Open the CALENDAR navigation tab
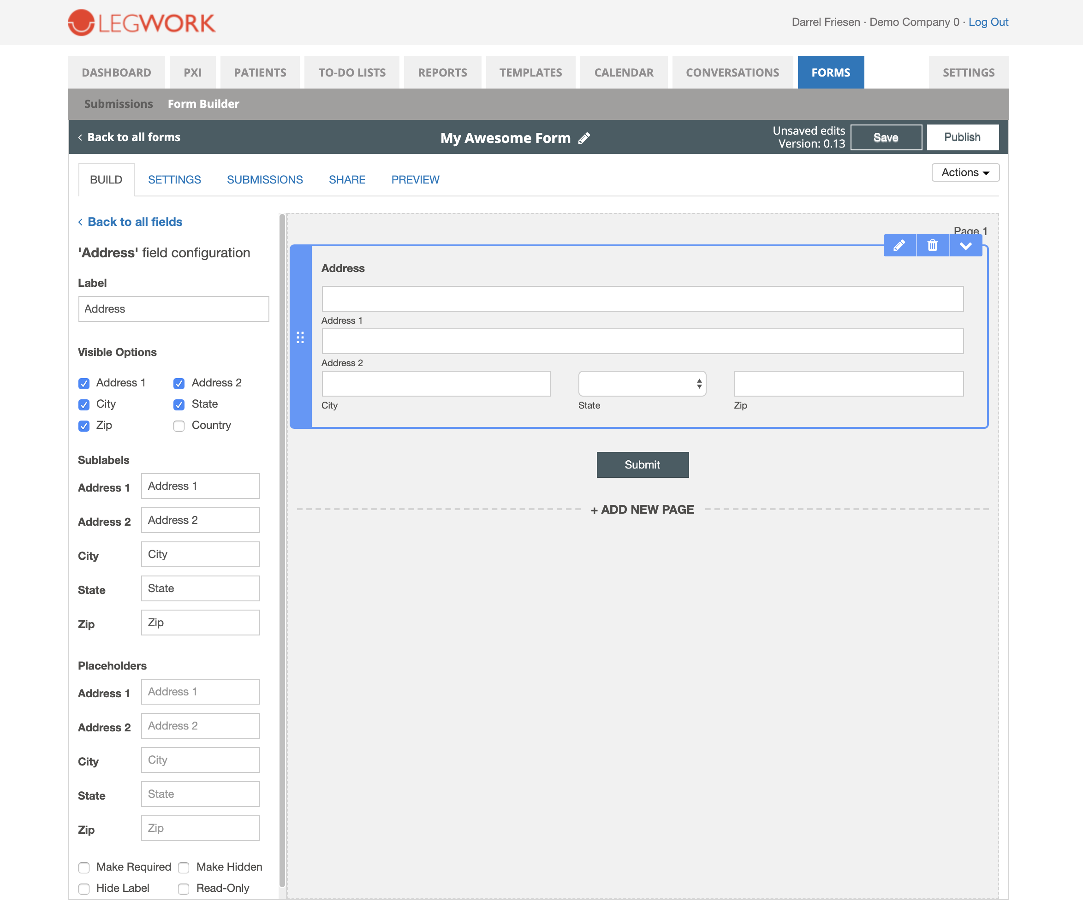Image resolution: width=1083 pixels, height=902 pixels. 624,73
